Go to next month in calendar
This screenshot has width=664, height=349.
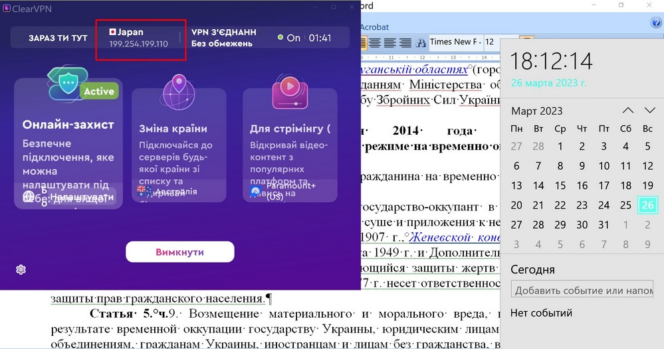coord(649,111)
